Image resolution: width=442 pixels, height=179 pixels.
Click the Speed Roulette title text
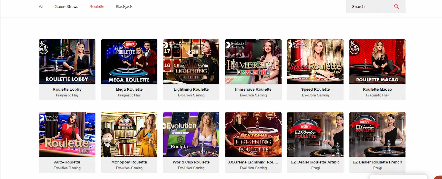(315, 89)
